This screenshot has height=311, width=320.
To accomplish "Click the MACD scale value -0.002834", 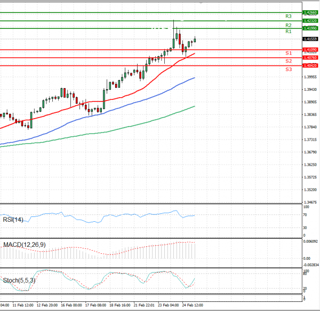I will [311, 265].
